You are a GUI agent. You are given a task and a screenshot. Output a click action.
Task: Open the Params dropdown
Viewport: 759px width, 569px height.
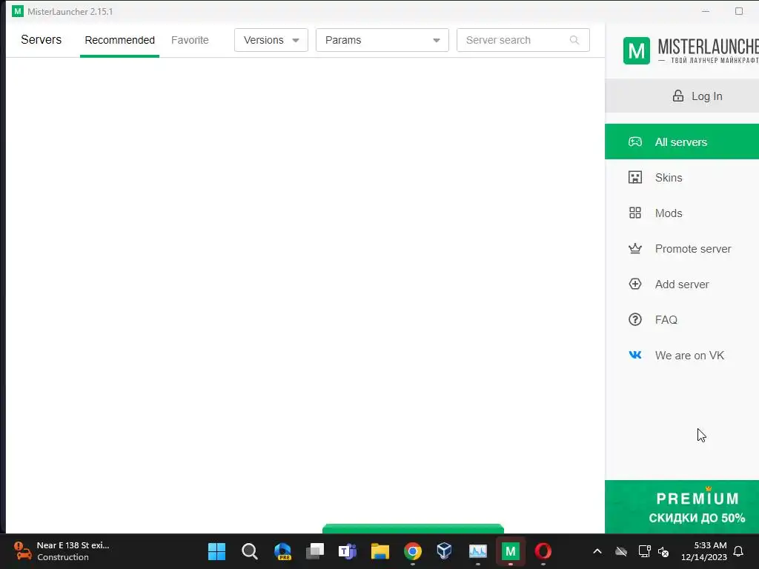click(x=382, y=40)
